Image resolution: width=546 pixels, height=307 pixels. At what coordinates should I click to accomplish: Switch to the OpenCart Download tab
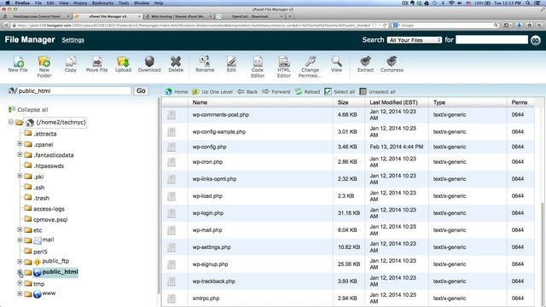click(250, 16)
